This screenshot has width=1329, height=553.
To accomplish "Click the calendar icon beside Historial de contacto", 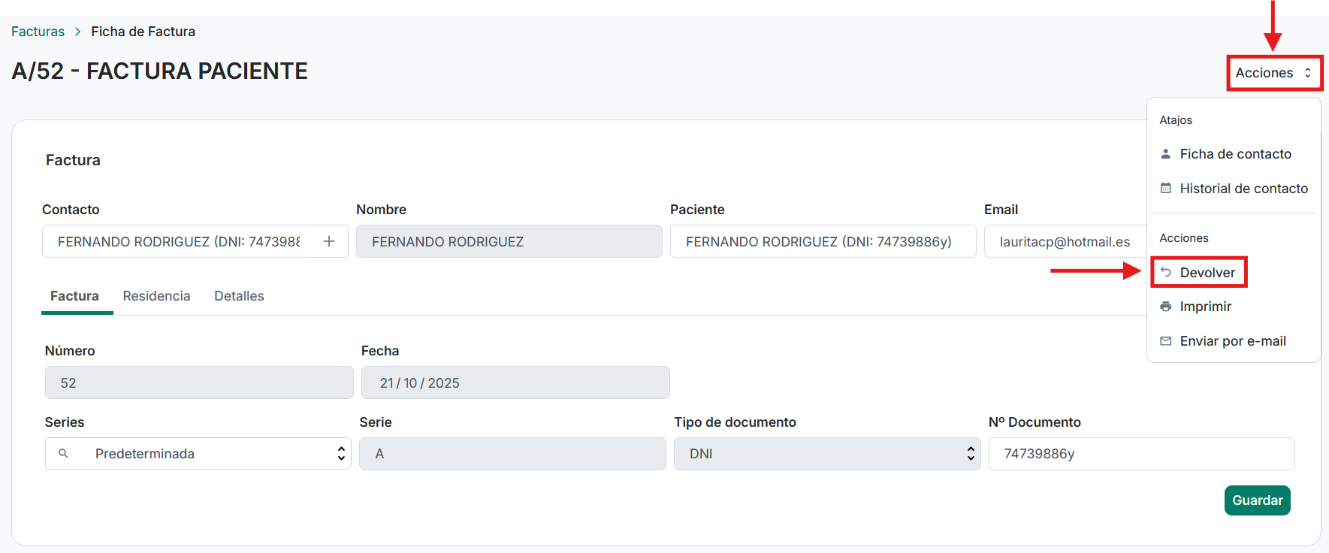I will click(1166, 189).
